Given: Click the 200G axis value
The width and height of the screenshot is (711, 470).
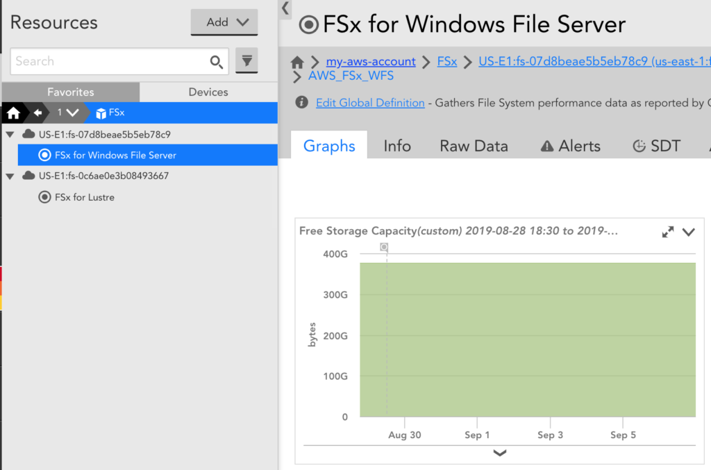Looking at the screenshot, I should [x=335, y=336].
